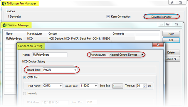Click the Edit device button
This screenshot has height=107, width=188.
(171, 40)
